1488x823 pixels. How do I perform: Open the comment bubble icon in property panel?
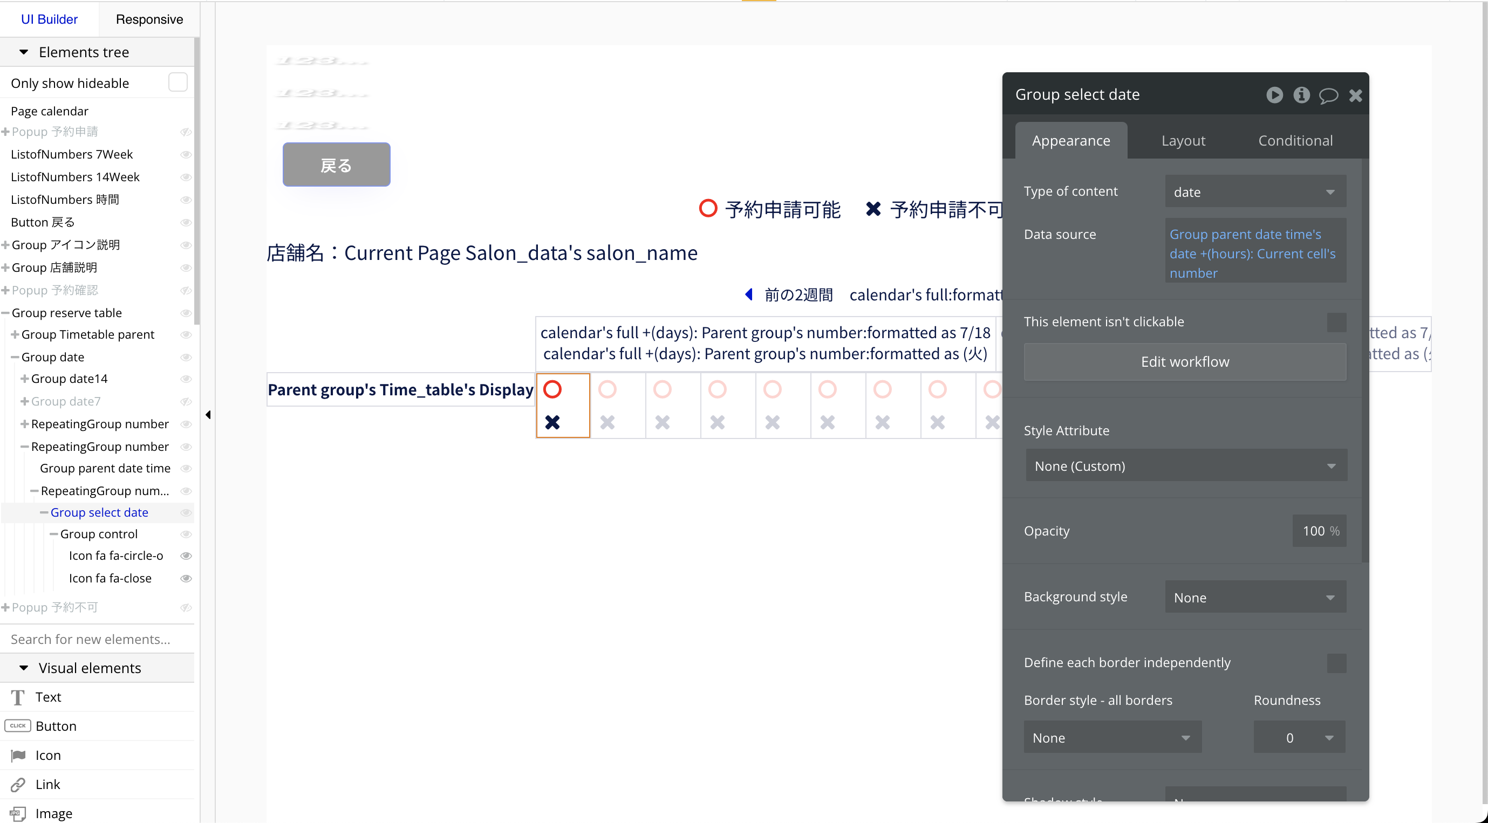1328,95
